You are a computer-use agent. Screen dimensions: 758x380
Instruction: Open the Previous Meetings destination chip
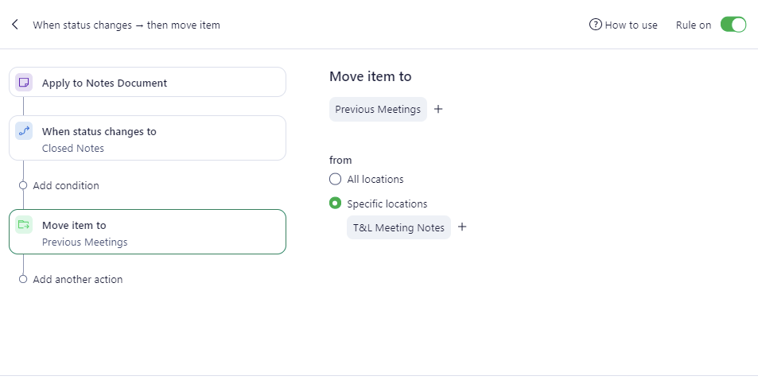(x=378, y=110)
